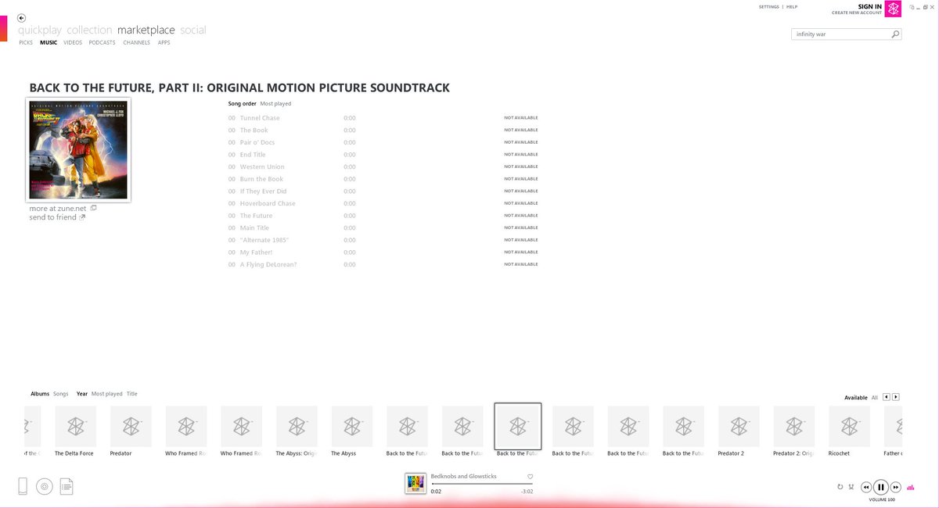
Task: Pause the current song
Action: 881,487
